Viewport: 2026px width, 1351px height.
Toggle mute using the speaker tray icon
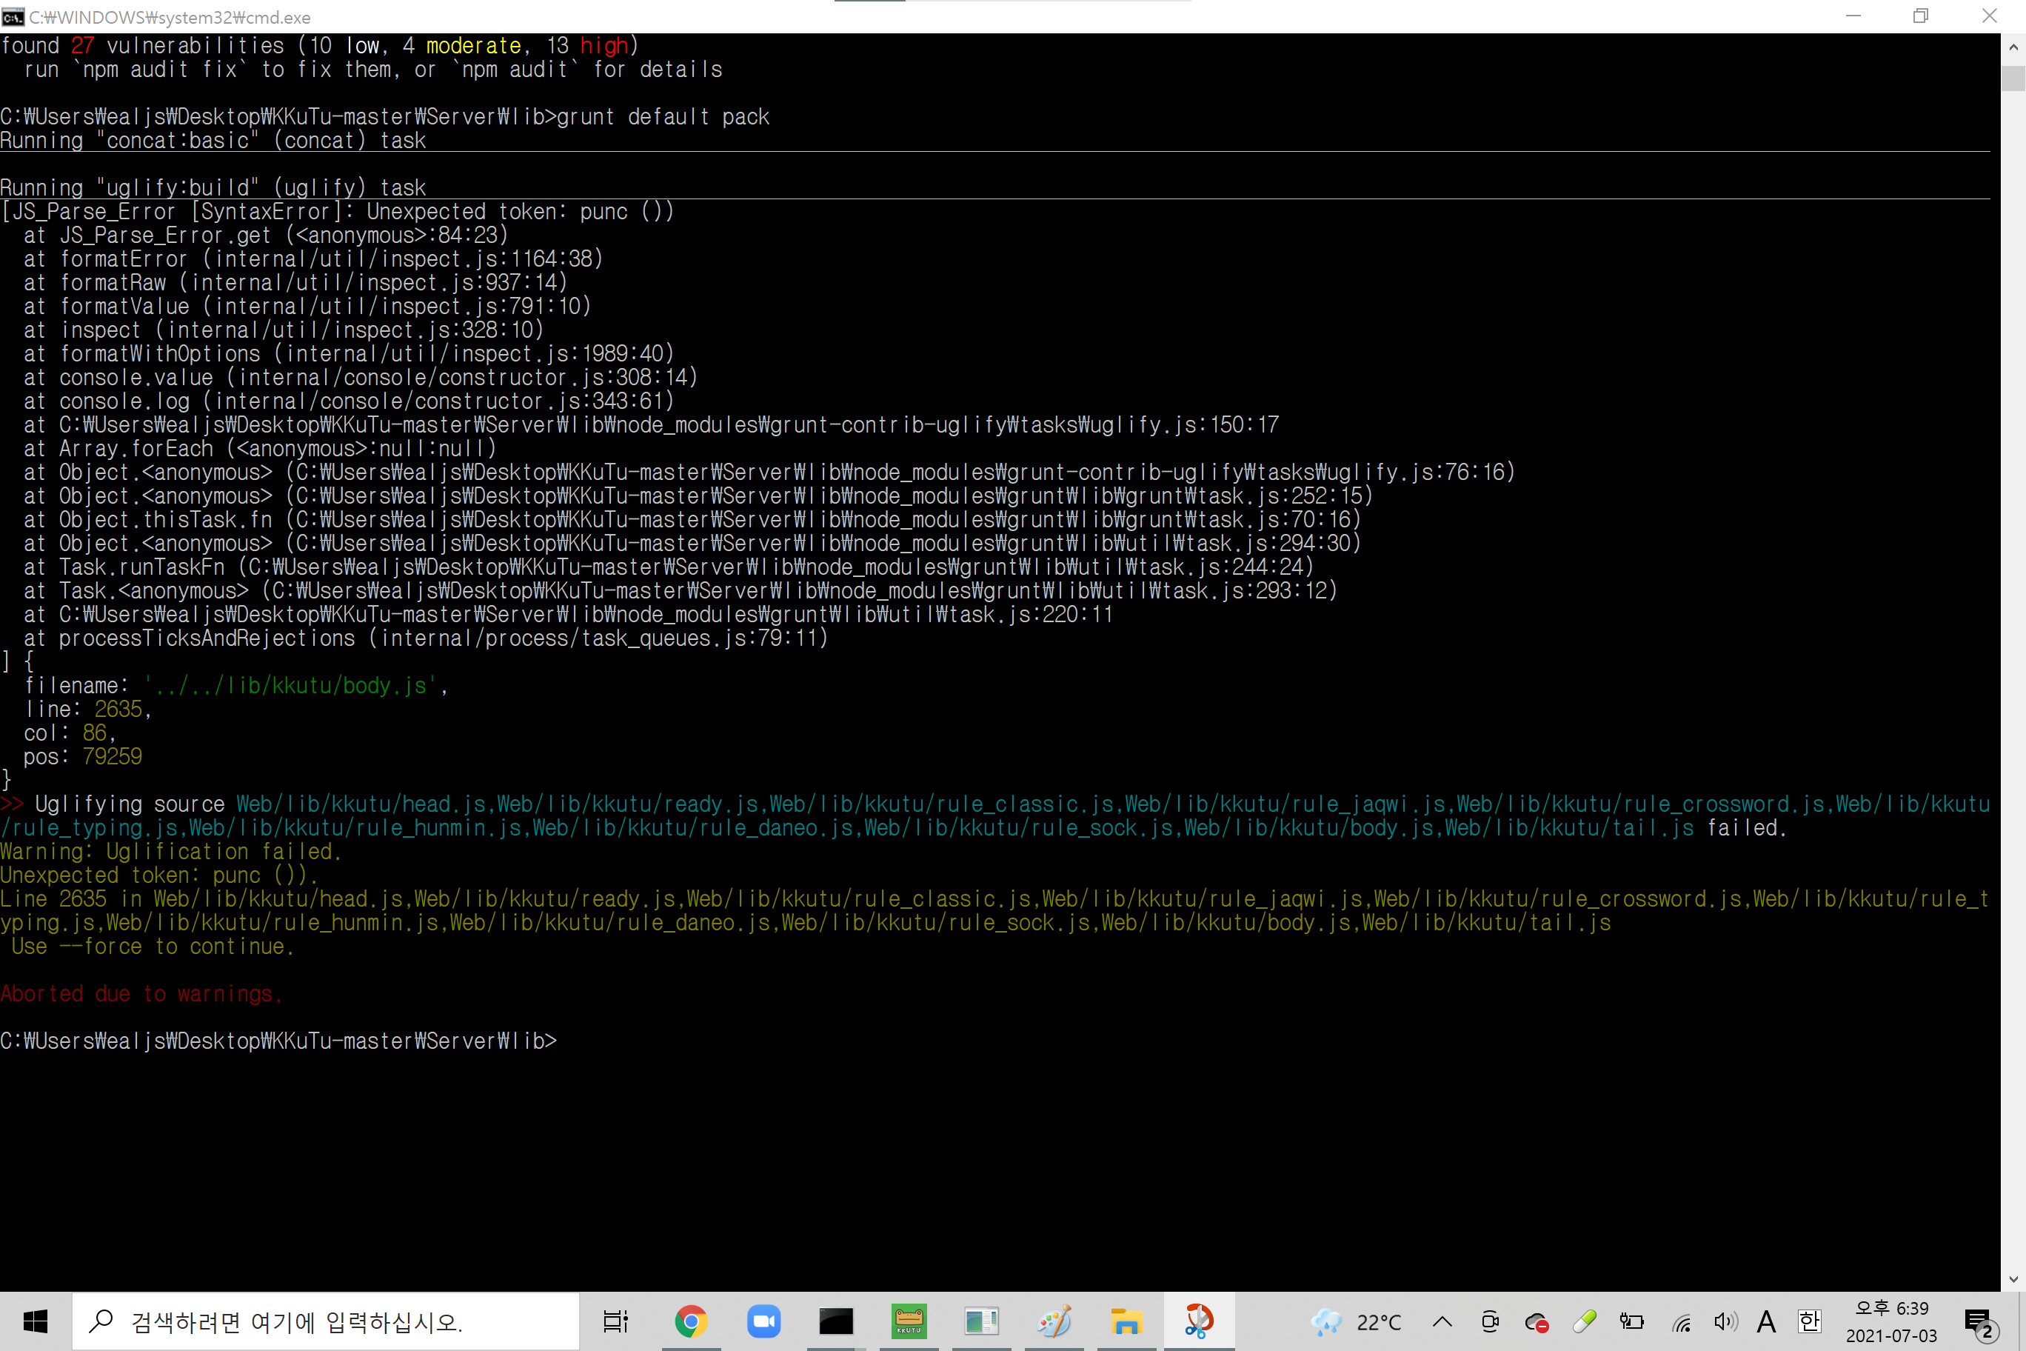click(1725, 1321)
